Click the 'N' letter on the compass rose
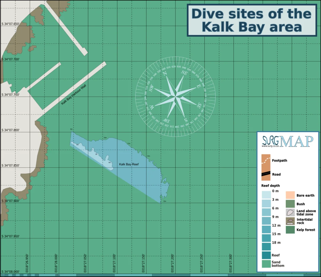 tap(165, 74)
